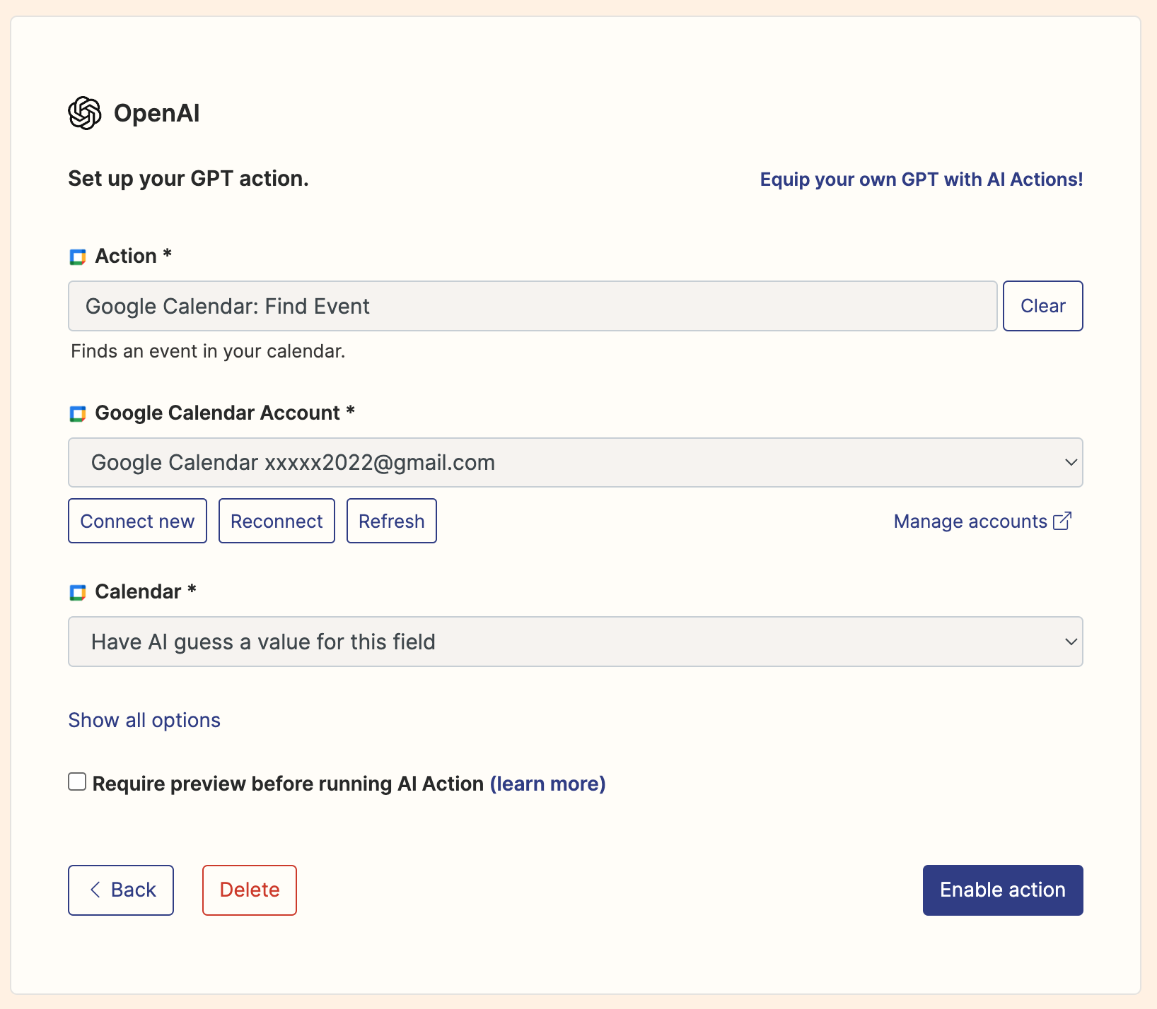Click the 'Finds an event in your calendar.' text

point(208,351)
